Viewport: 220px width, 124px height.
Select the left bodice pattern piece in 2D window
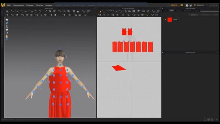pos(124,32)
